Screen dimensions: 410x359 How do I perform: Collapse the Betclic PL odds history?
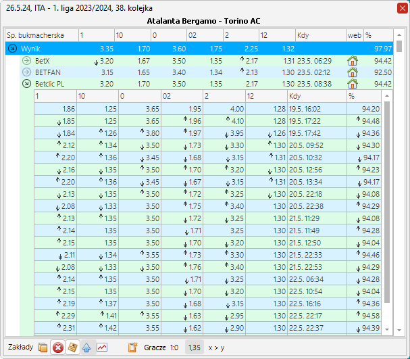click(x=27, y=84)
